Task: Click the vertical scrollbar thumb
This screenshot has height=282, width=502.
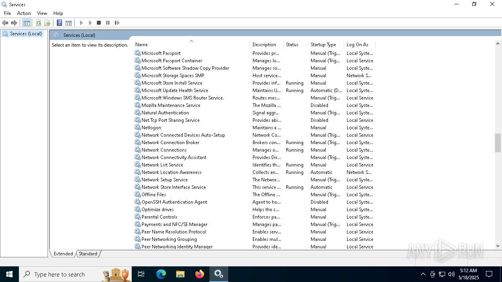Action: tap(498, 143)
